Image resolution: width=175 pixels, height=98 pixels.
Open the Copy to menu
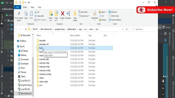click(56, 16)
